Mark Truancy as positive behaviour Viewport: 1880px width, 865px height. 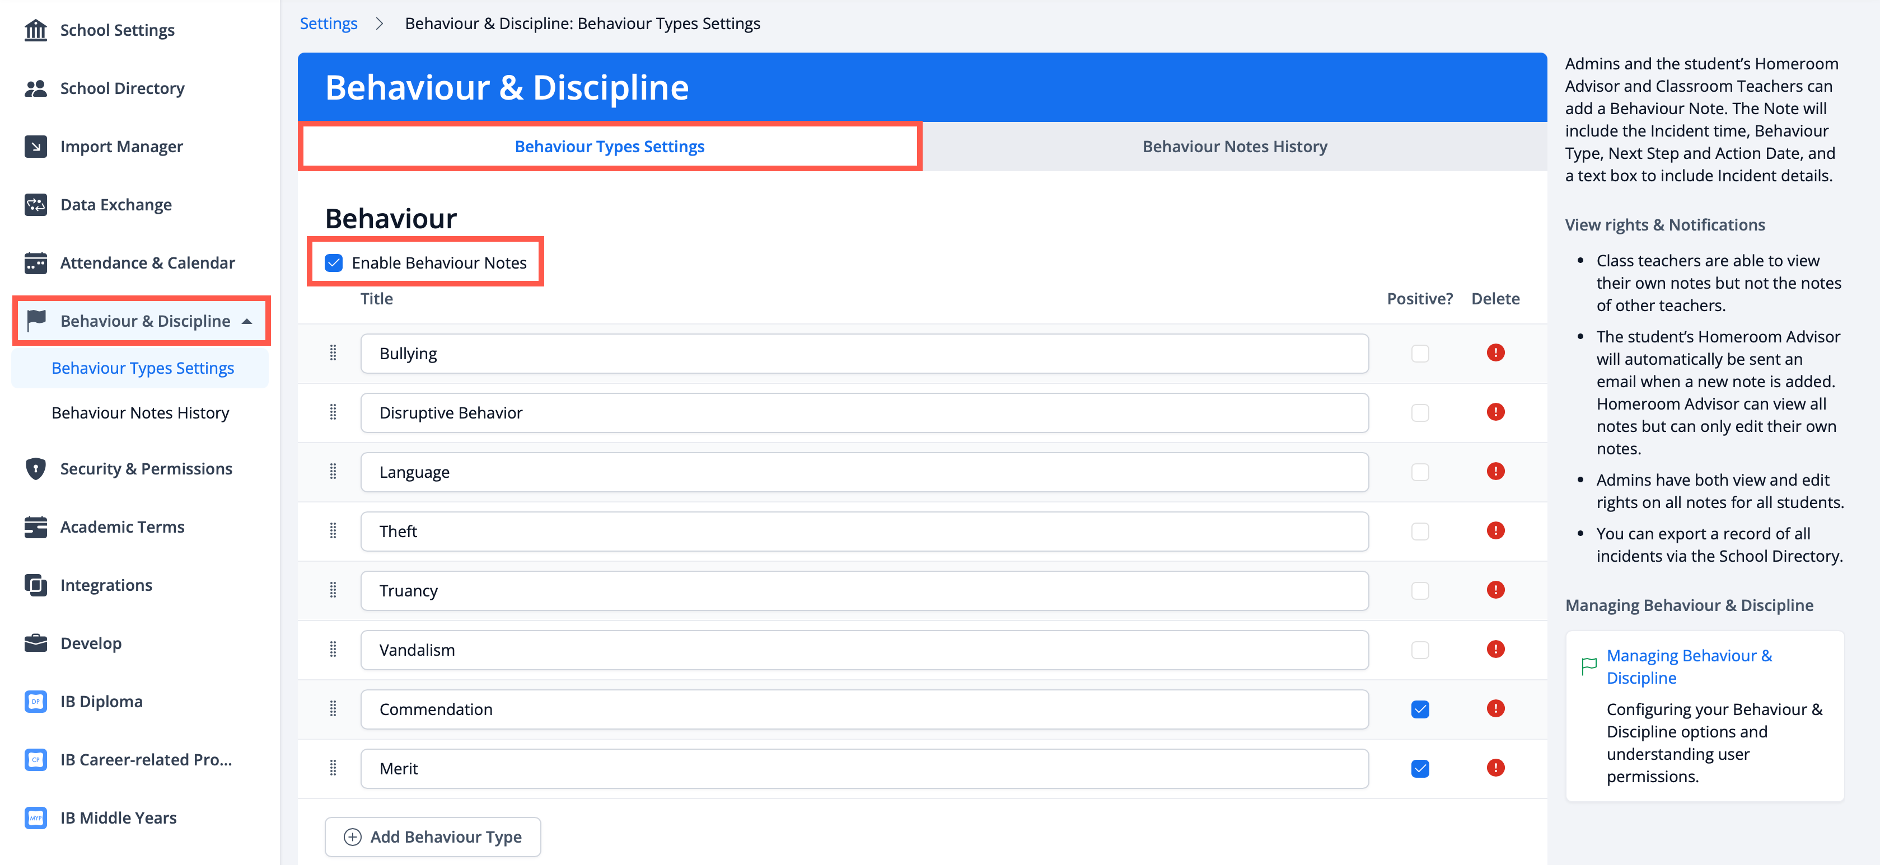[1419, 591]
